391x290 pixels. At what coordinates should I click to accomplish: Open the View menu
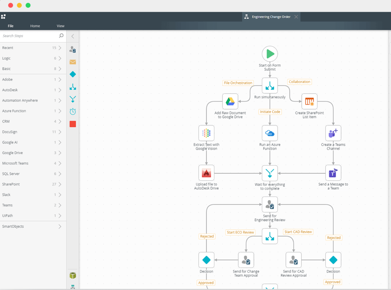tap(60, 26)
